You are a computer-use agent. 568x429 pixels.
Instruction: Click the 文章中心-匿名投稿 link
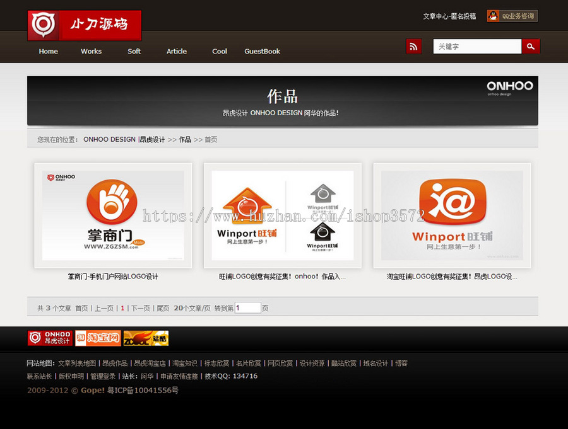pos(449,16)
